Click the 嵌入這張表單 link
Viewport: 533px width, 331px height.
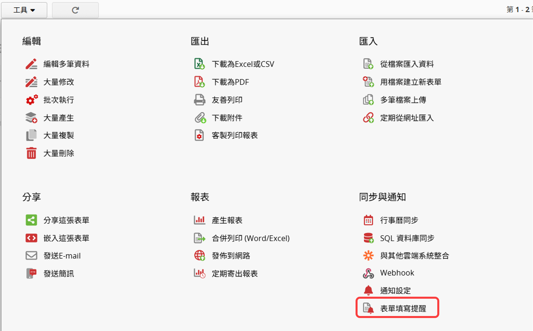pos(66,238)
